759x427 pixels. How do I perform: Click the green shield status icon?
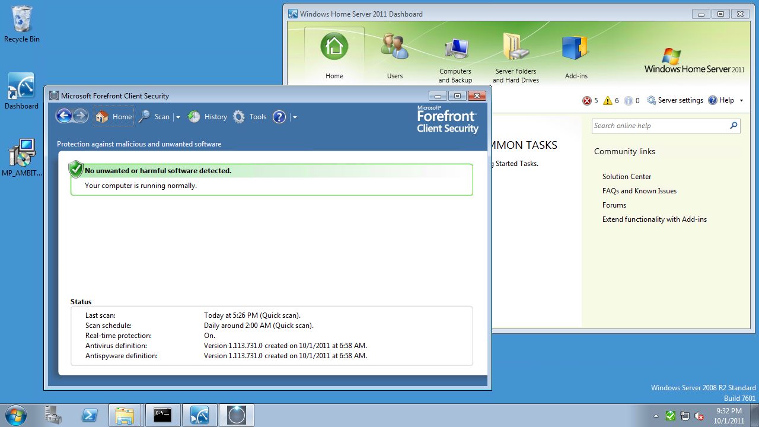76,169
